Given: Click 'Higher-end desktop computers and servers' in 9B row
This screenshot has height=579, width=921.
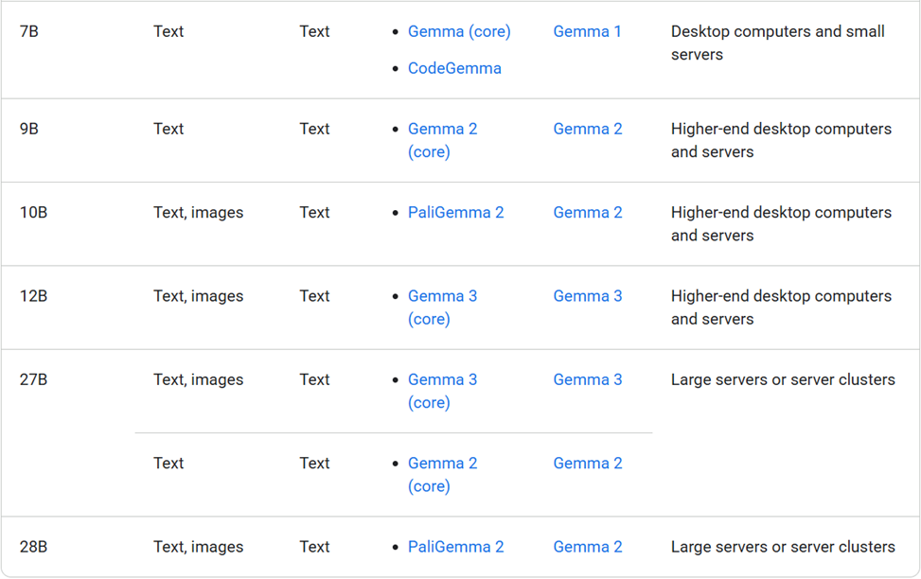Looking at the screenshot, I should click(781, 140).
